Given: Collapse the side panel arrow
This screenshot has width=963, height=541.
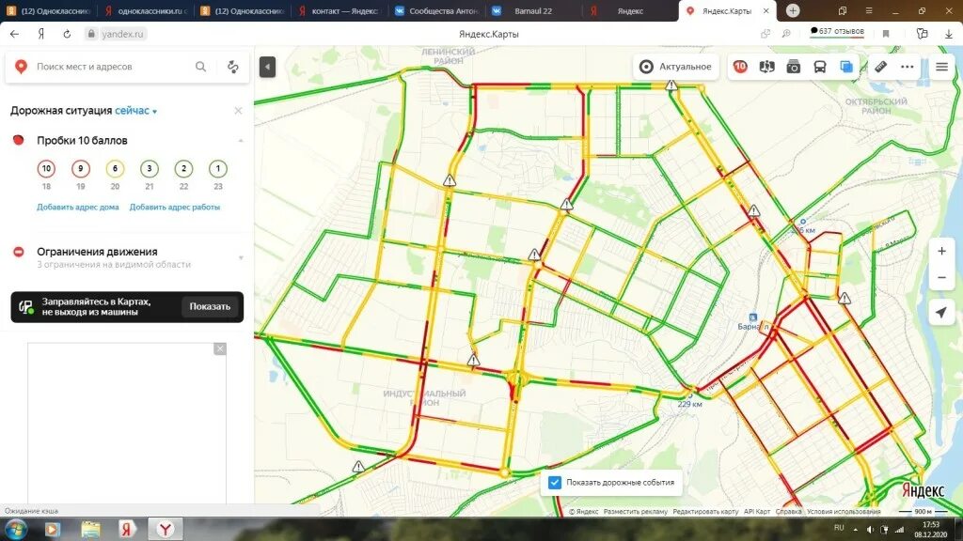Looking at the screenshot, I should 267,67.
